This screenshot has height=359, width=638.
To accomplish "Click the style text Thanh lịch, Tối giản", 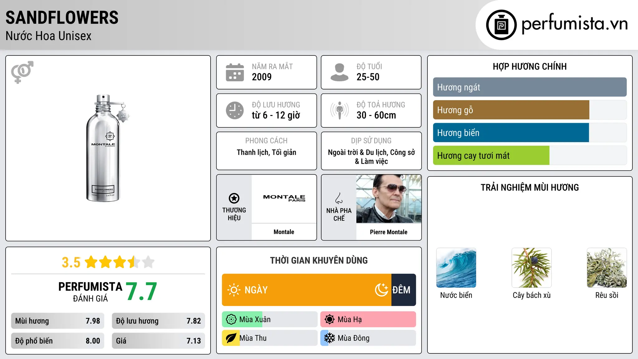I will 267,152.
